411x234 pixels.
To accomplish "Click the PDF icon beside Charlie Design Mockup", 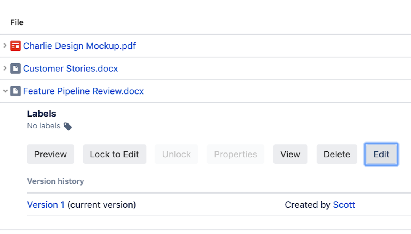I will [15, 46].
